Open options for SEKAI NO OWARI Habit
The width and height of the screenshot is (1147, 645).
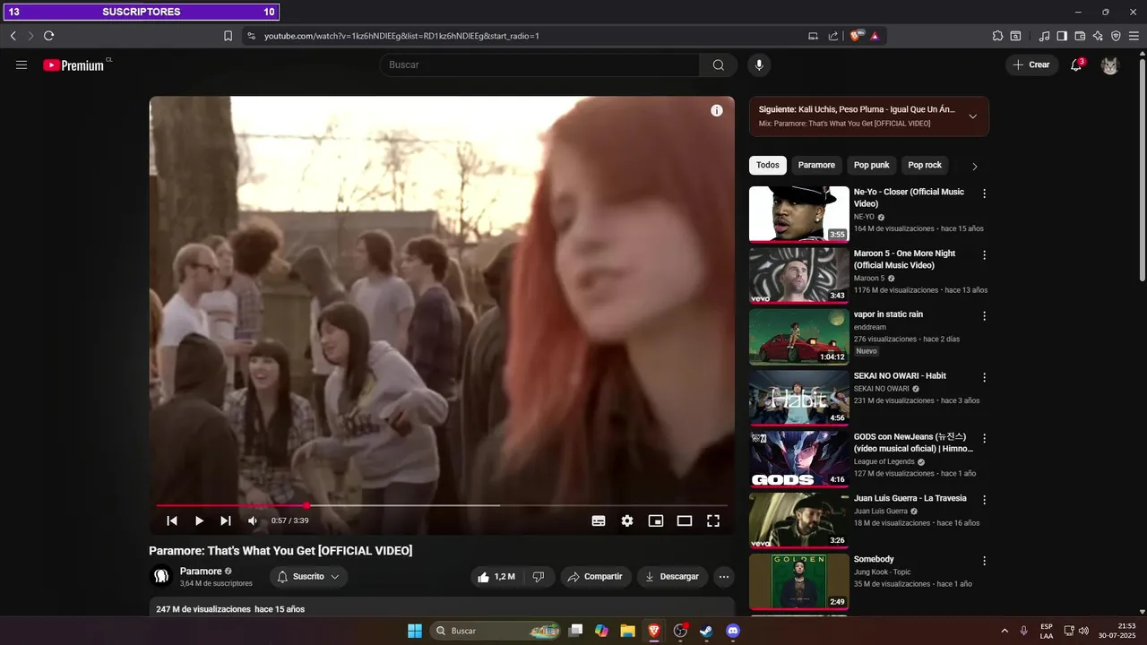[x=984, y=377]
